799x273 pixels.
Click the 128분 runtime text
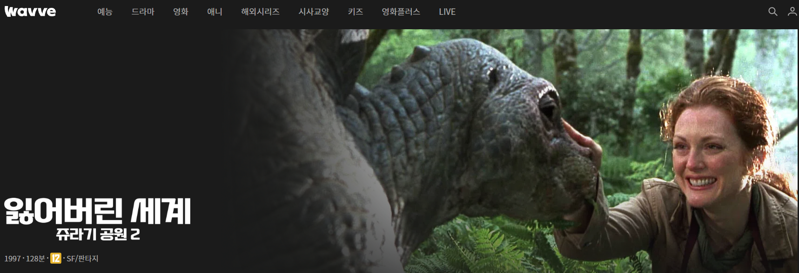pyautogui.click(x=35, y=259)
